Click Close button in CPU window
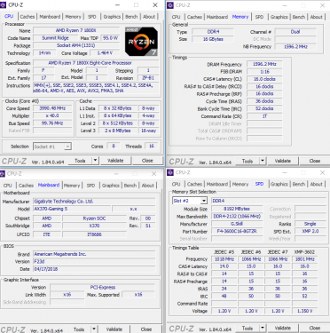The image size is (330, 333). [147, 161]
